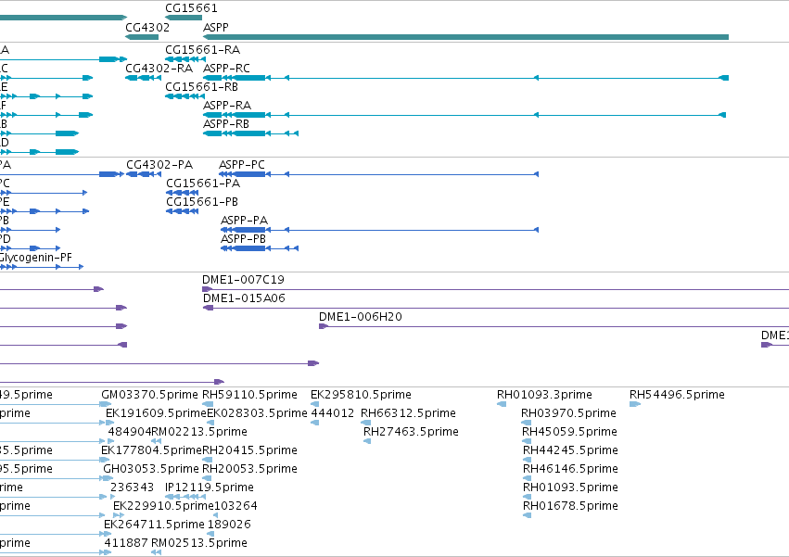Screen dimensions: 789x557
Task: Select the CG15661-RB transcript
Action: (x=185, y=96)
